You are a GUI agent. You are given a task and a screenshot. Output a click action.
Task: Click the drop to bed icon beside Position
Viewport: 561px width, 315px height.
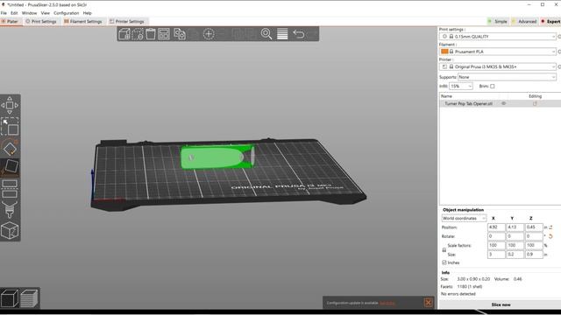click(550, 227)
